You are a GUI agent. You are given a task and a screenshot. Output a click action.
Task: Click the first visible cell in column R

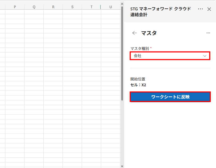(x=53, y=12)
